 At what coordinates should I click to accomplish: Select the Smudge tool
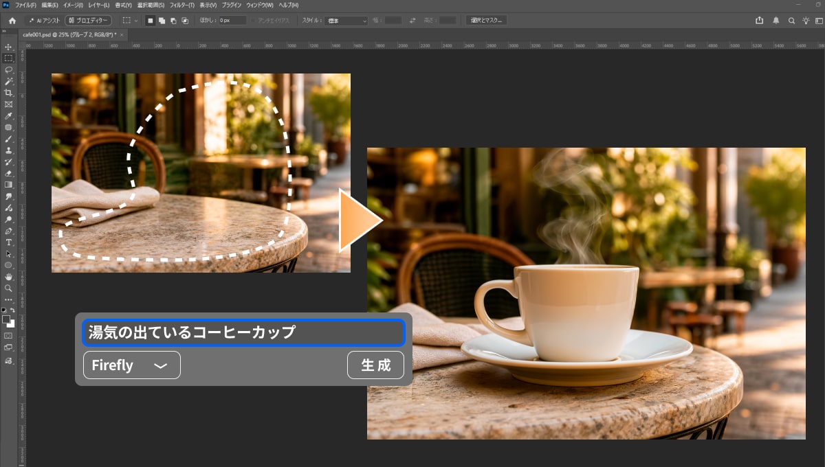click(9, 196)
